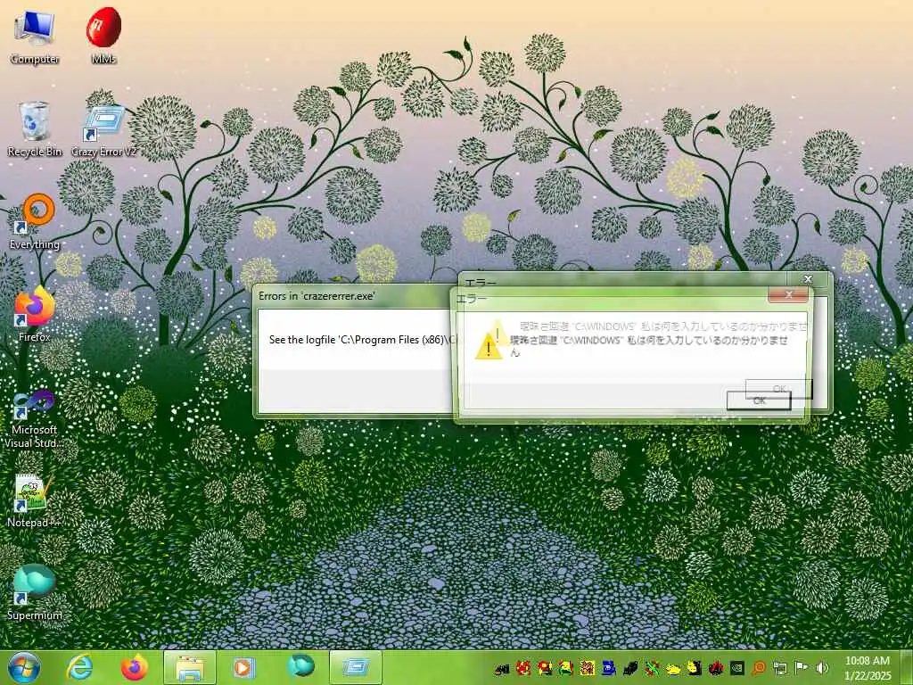Select the Firefox desktop shortcut
The width and height of the screenshot is (913, 685).
click(35, 315)
